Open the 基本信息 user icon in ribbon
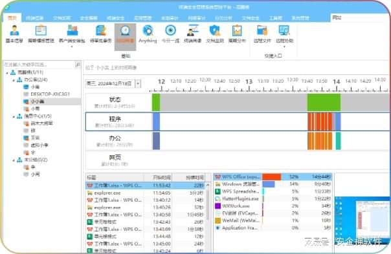The width and height of the screenshot is (391, 254). pos(14,30)
